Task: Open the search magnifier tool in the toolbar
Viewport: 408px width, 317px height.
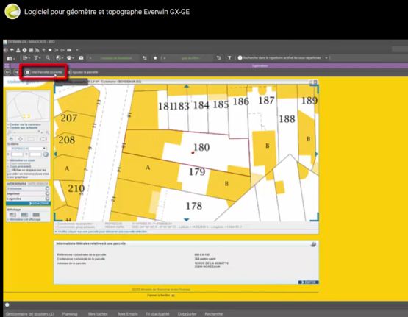Action: (48, 58)
